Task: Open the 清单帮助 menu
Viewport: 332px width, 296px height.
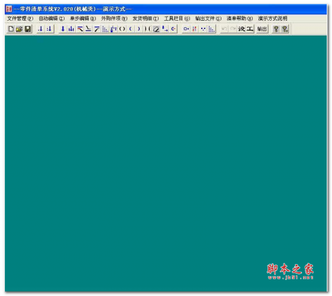Action: (x=240, y=18)
